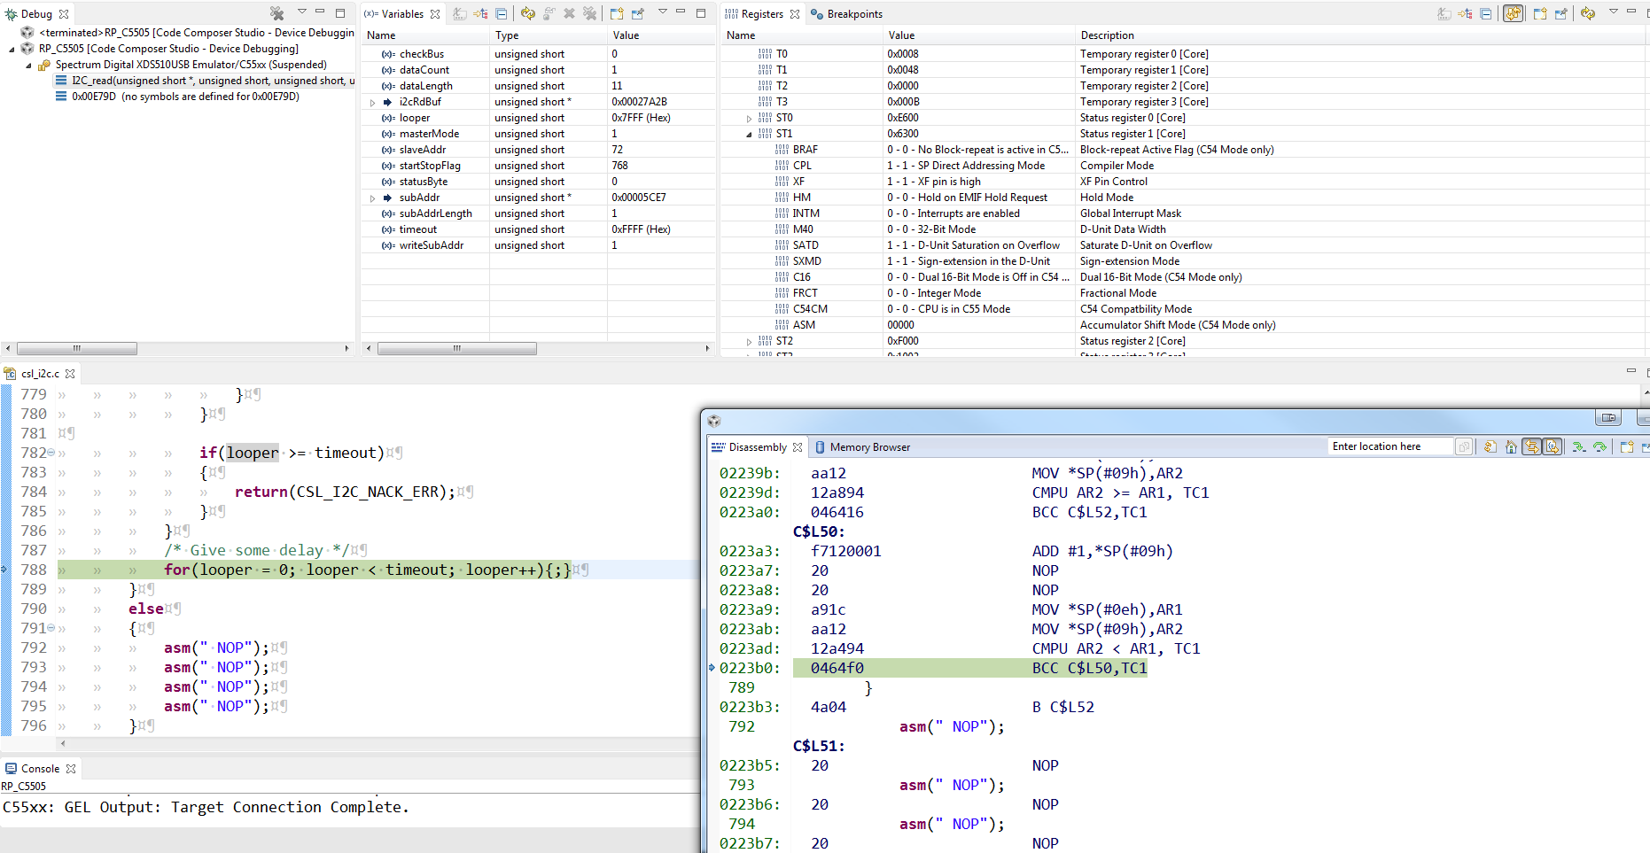Click the Enter location here field
This screenshot has width=1650, height=853.
pyautogui.click(x=1388, y=446)
